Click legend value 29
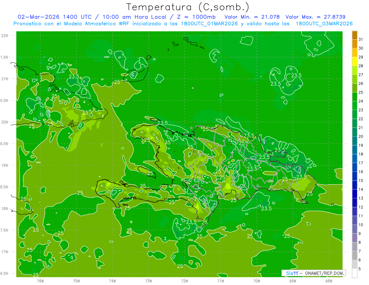The height and width of the screenshot is (285, 369). 361,57
